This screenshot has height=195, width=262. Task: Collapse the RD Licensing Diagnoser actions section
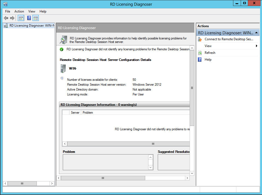[256, 33]
